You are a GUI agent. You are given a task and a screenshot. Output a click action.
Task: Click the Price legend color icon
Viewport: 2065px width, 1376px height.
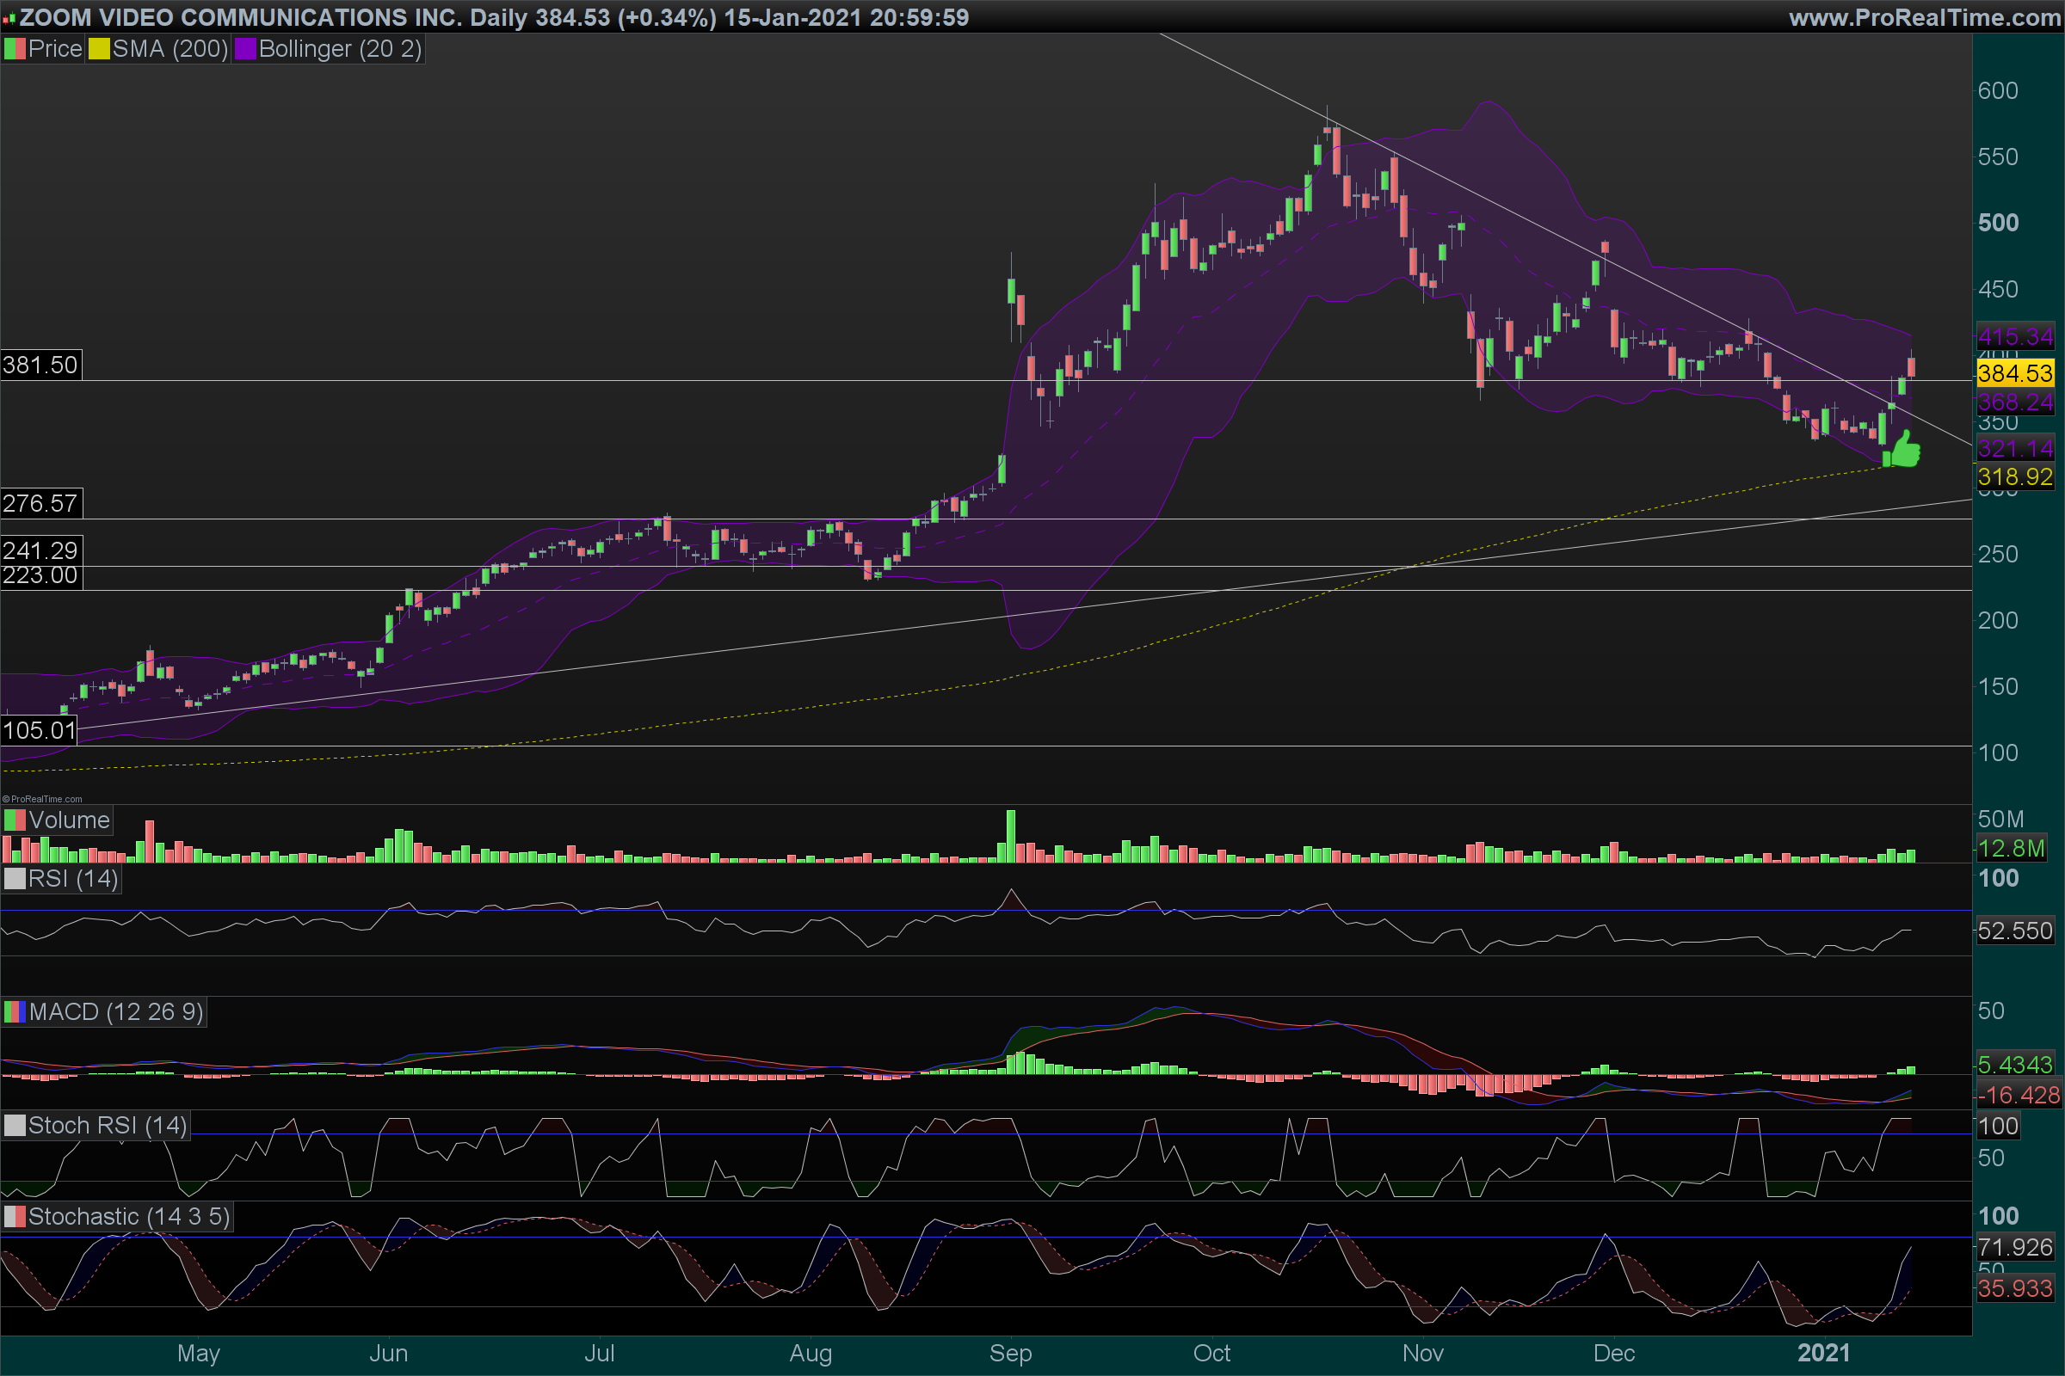coord(15,49)
